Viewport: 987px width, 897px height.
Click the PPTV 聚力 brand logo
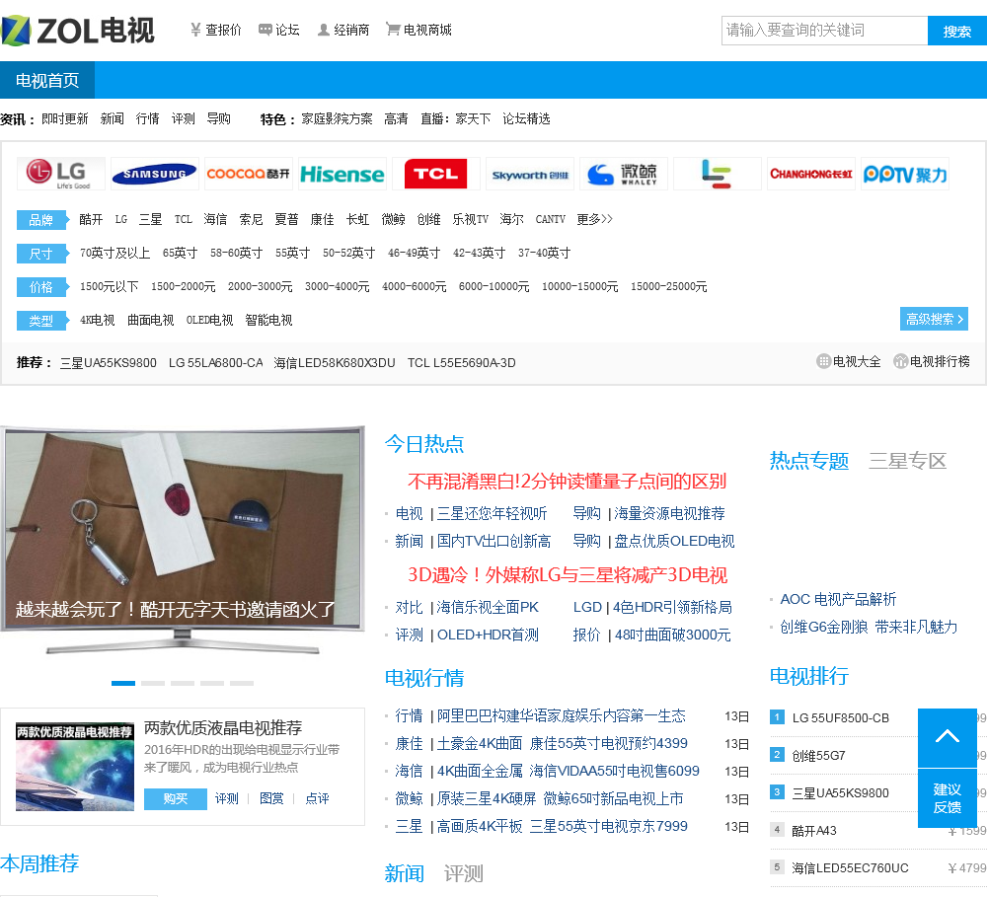[904, 174]
